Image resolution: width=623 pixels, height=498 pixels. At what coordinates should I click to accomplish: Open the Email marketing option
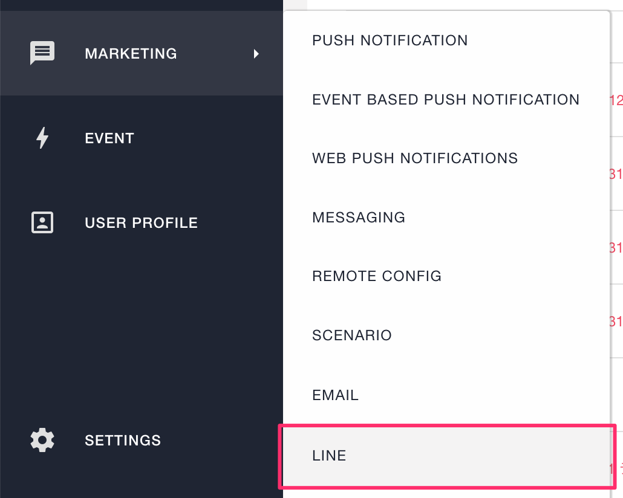(335, 395)
